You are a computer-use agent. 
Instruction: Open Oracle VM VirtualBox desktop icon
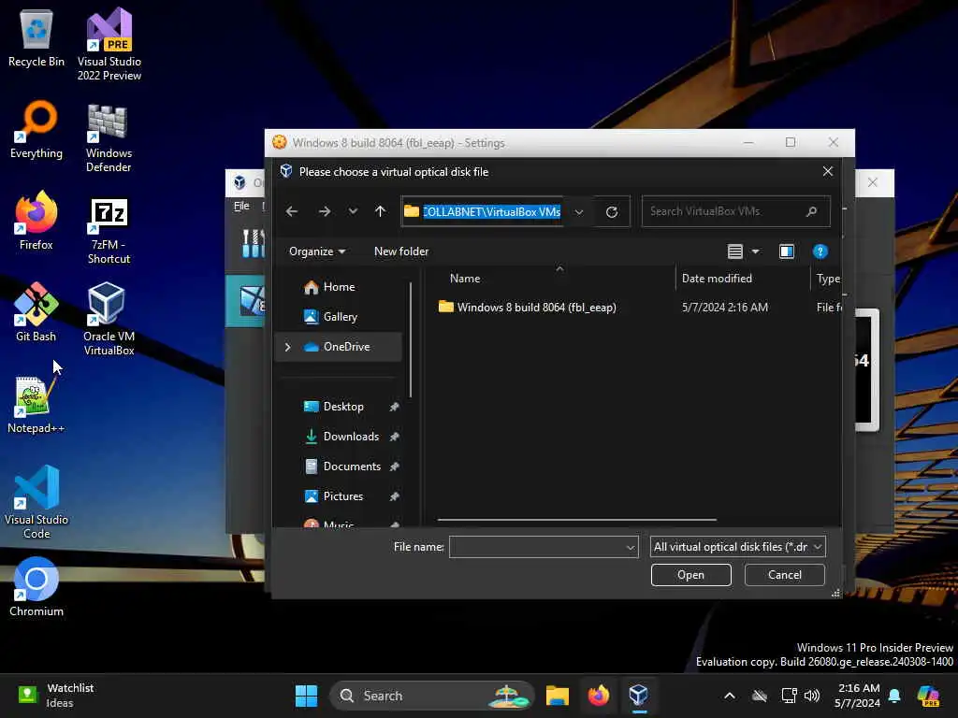tap(109, 318)
